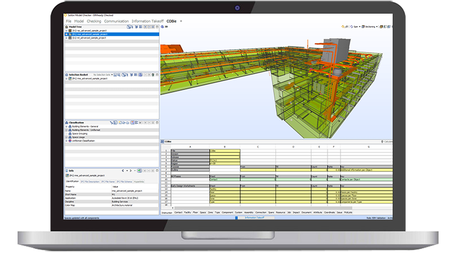
Task: Click the green Contact cell in row 10
Action: [x=224, y=179]
